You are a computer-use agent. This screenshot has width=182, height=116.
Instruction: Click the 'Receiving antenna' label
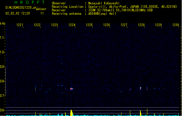67,14
